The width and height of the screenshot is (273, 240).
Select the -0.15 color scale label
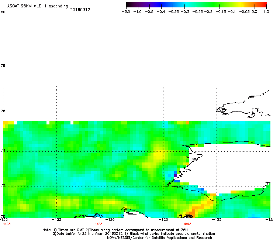(x=221, y=12)
